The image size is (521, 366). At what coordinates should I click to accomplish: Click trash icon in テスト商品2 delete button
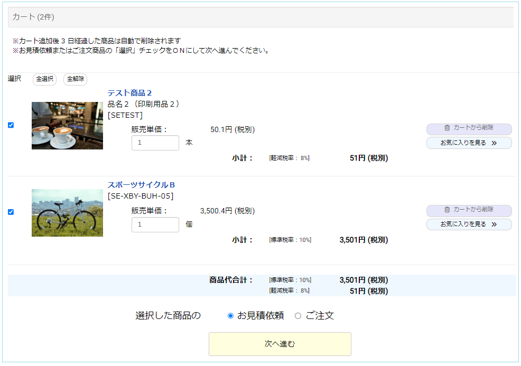pyautogui.click(x=447, y=128)
